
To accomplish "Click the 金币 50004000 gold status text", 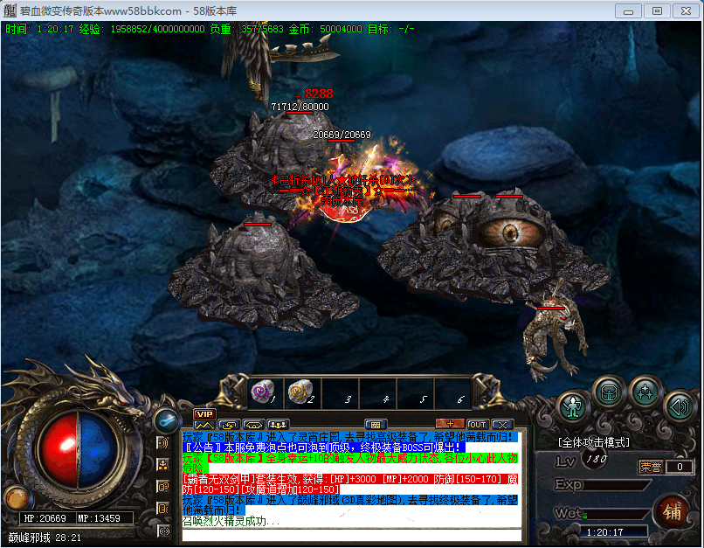I will [326, 29].
